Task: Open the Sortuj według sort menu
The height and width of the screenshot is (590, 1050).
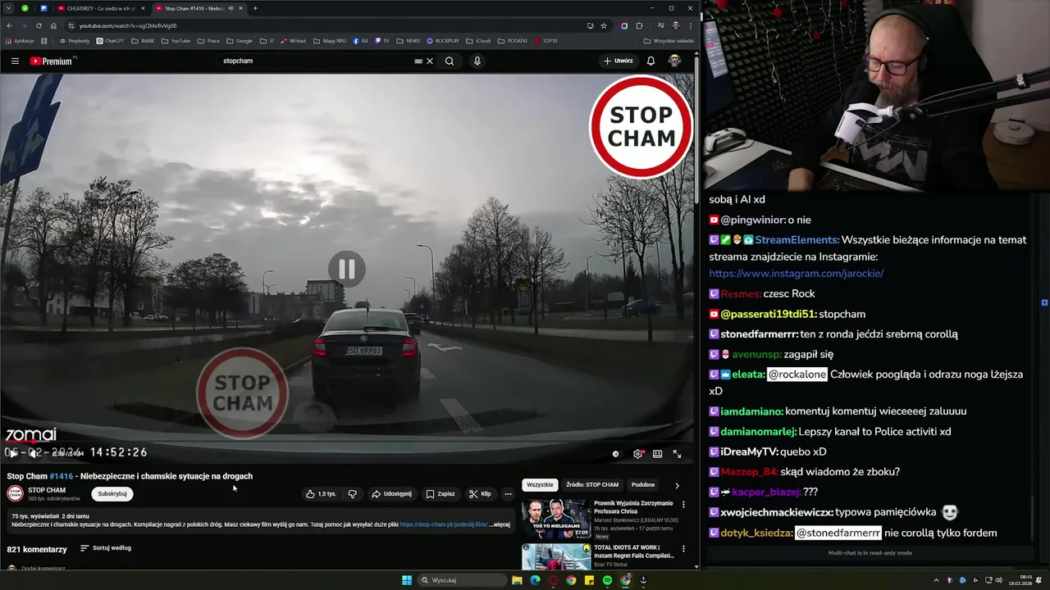Action: click(x=106, y=548)
